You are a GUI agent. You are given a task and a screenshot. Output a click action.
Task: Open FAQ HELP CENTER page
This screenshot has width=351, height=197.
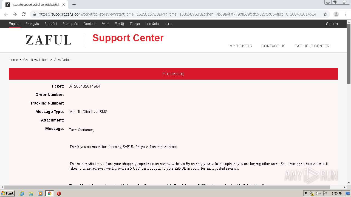coord(312,46)
